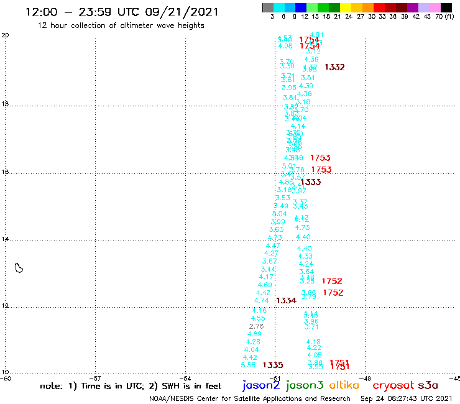Click the longitude axis label '-54'

coord(186,379)
